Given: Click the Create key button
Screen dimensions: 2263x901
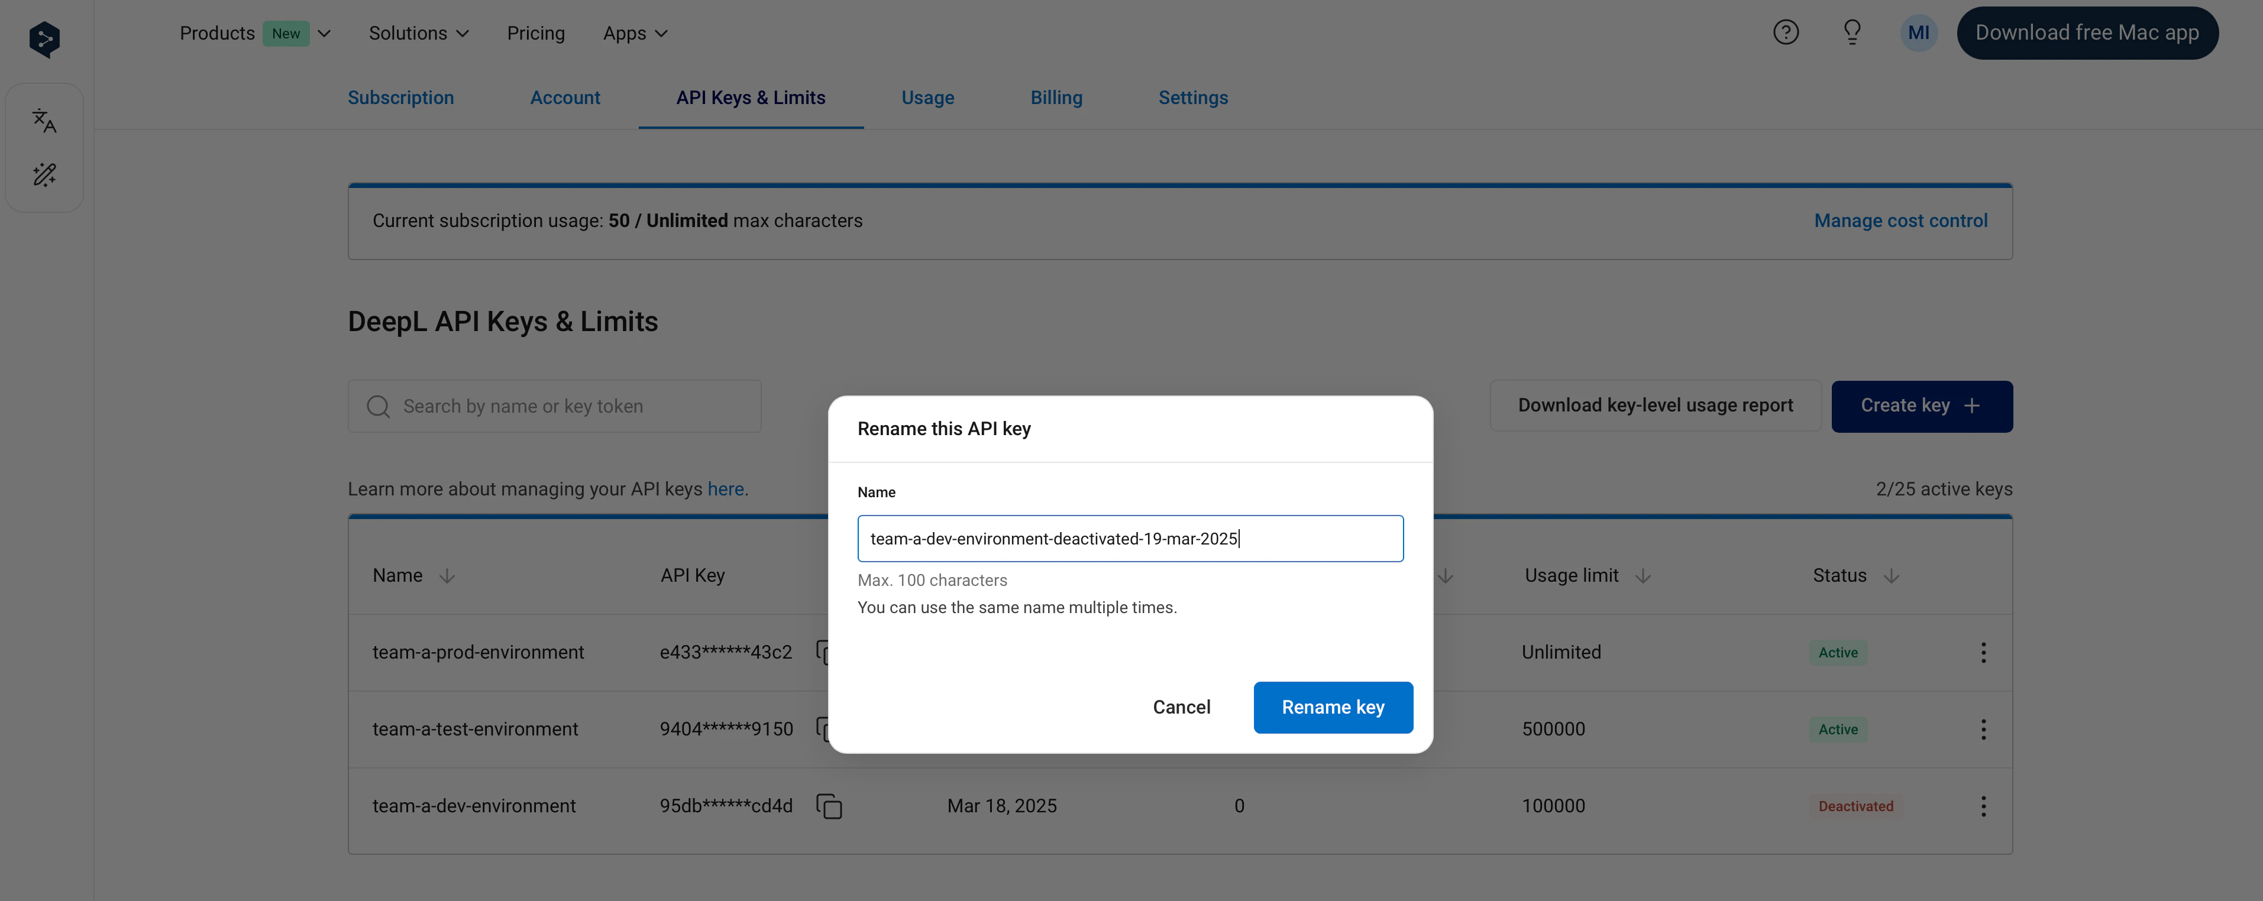Looking at the screenshot, I should 1921,406.
